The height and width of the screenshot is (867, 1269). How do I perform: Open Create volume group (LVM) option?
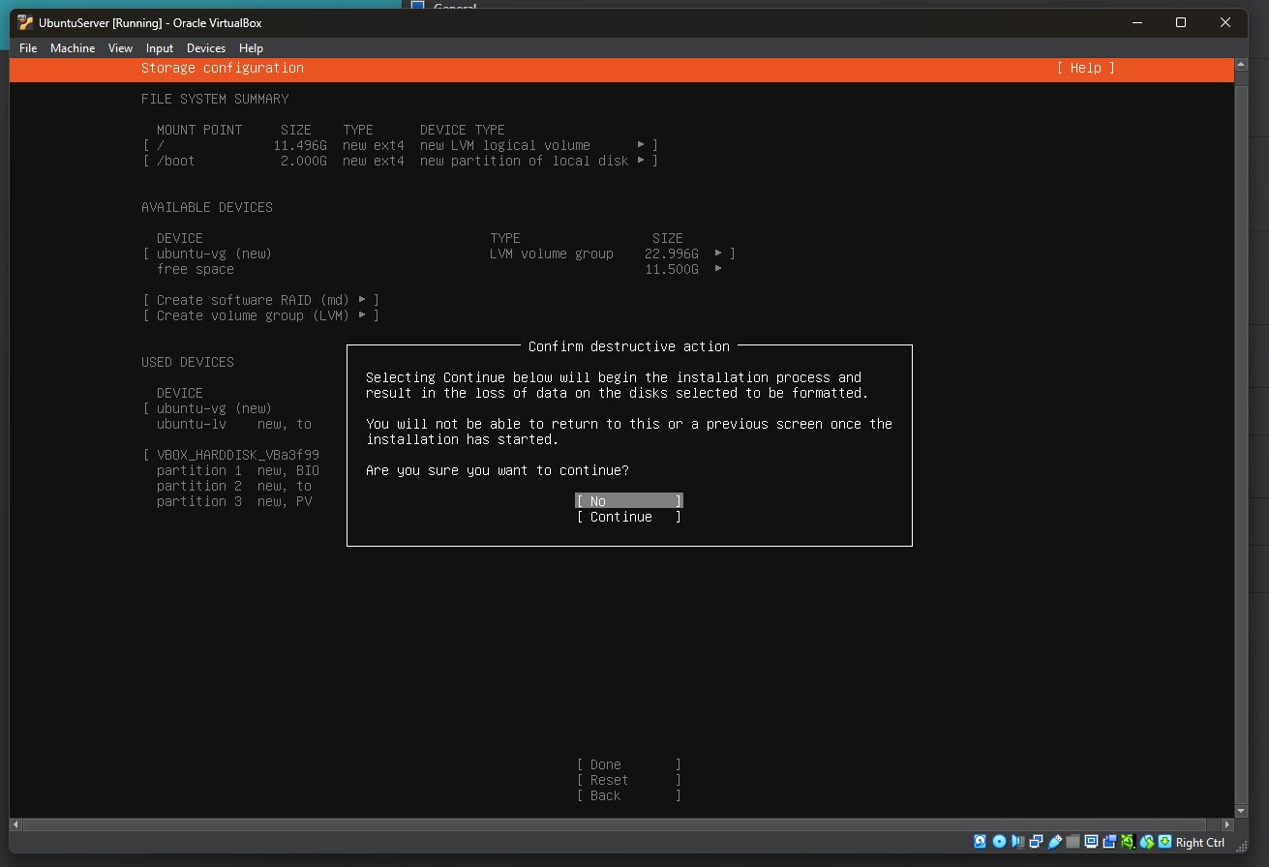pyautogui.click(x=260, y=315)
